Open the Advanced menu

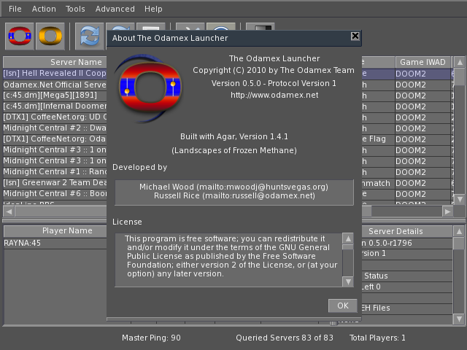[x=115, y=9]
